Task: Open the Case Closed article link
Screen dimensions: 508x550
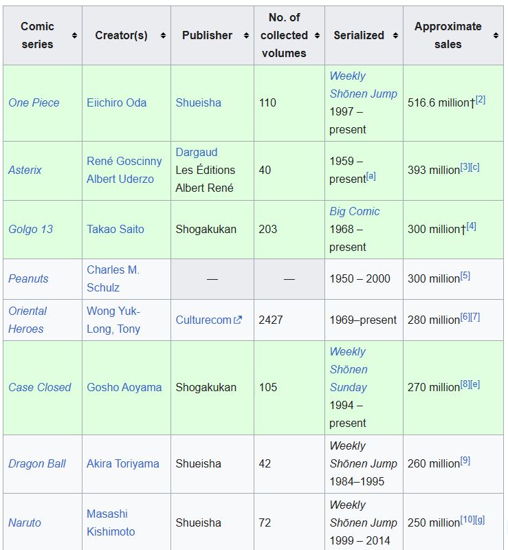Action: [x=40, y=387]
